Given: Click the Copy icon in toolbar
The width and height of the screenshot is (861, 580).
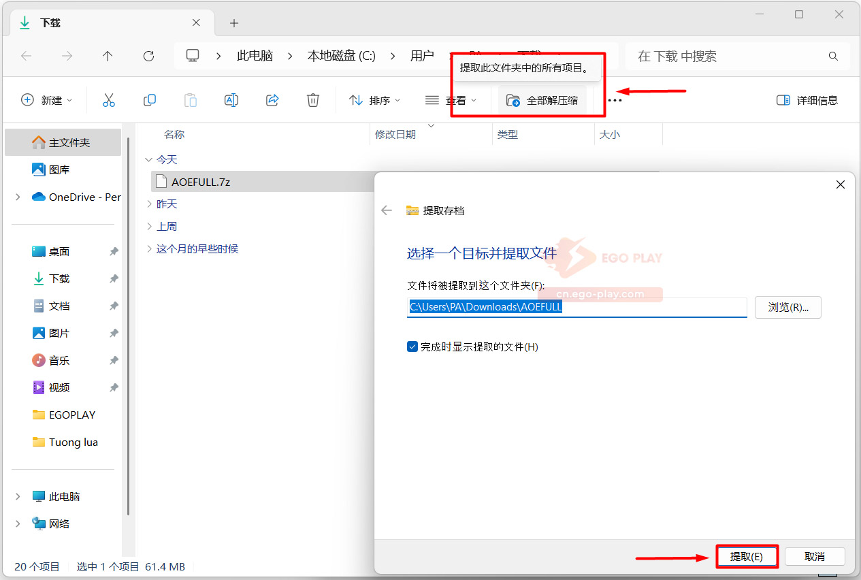Looking at the screenshot, I should (x=150, y=100).
